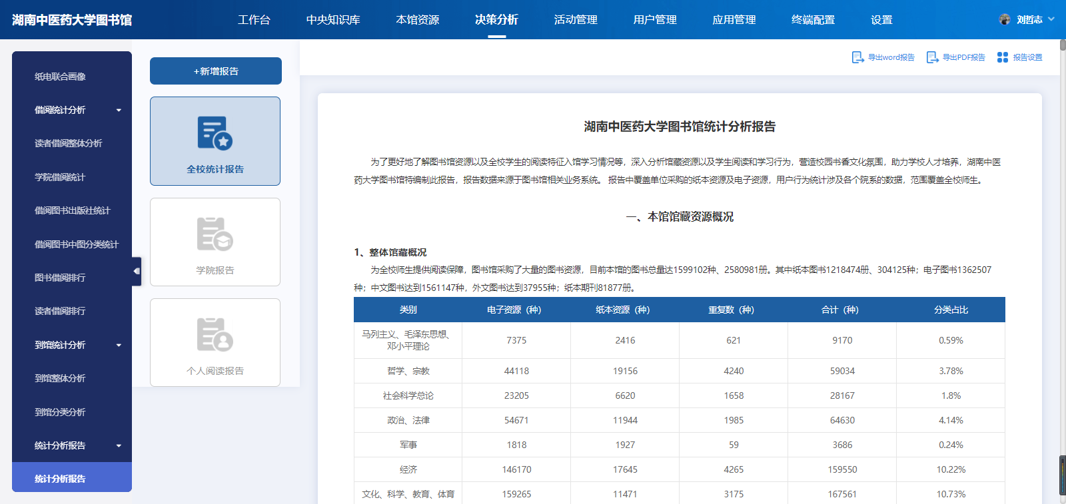The width and height of the screenshot is (1066, 504).
Task: Click the export Word report icon
Action: [857, 57]
